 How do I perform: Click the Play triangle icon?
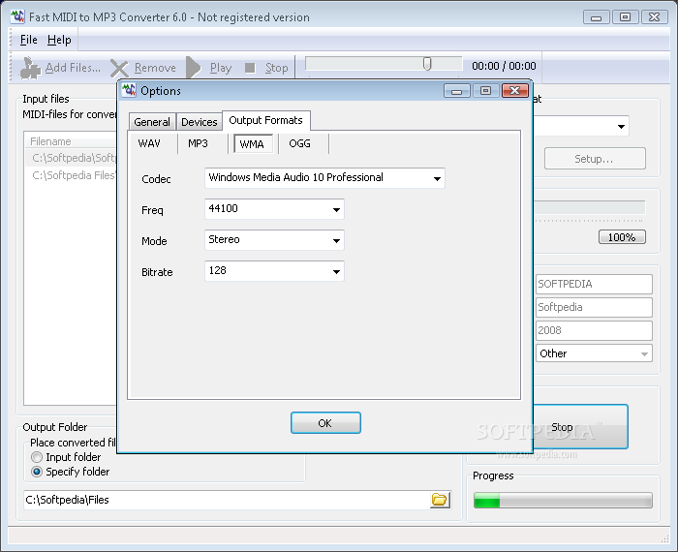pos(194,68)
